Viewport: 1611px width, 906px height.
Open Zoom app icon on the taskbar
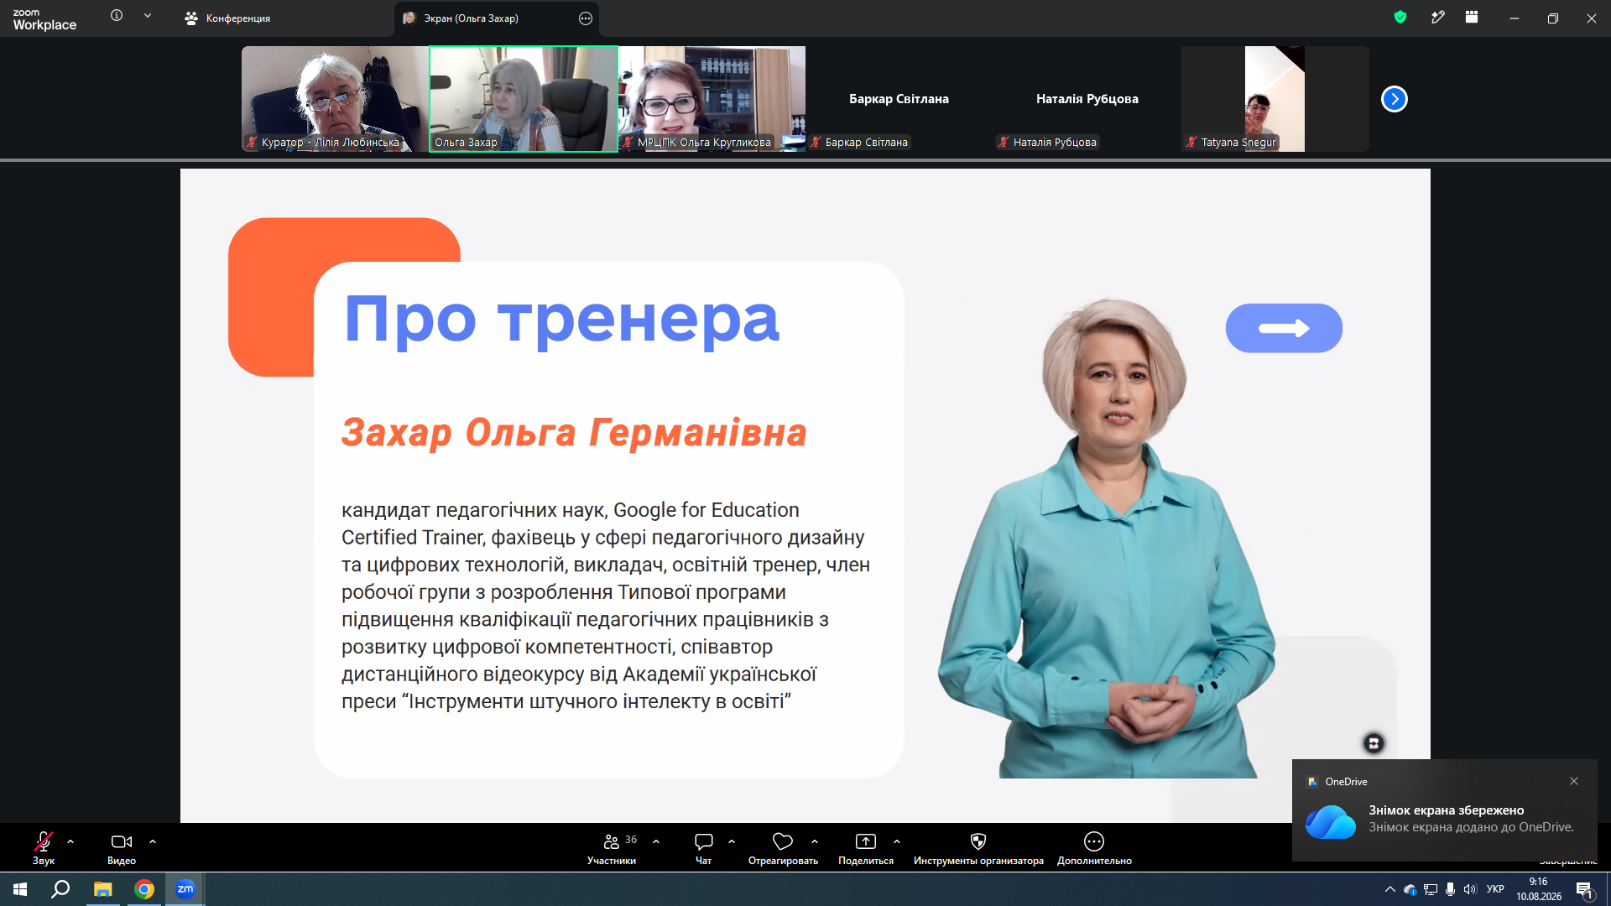pyautogui.click(x=185, y=889)
